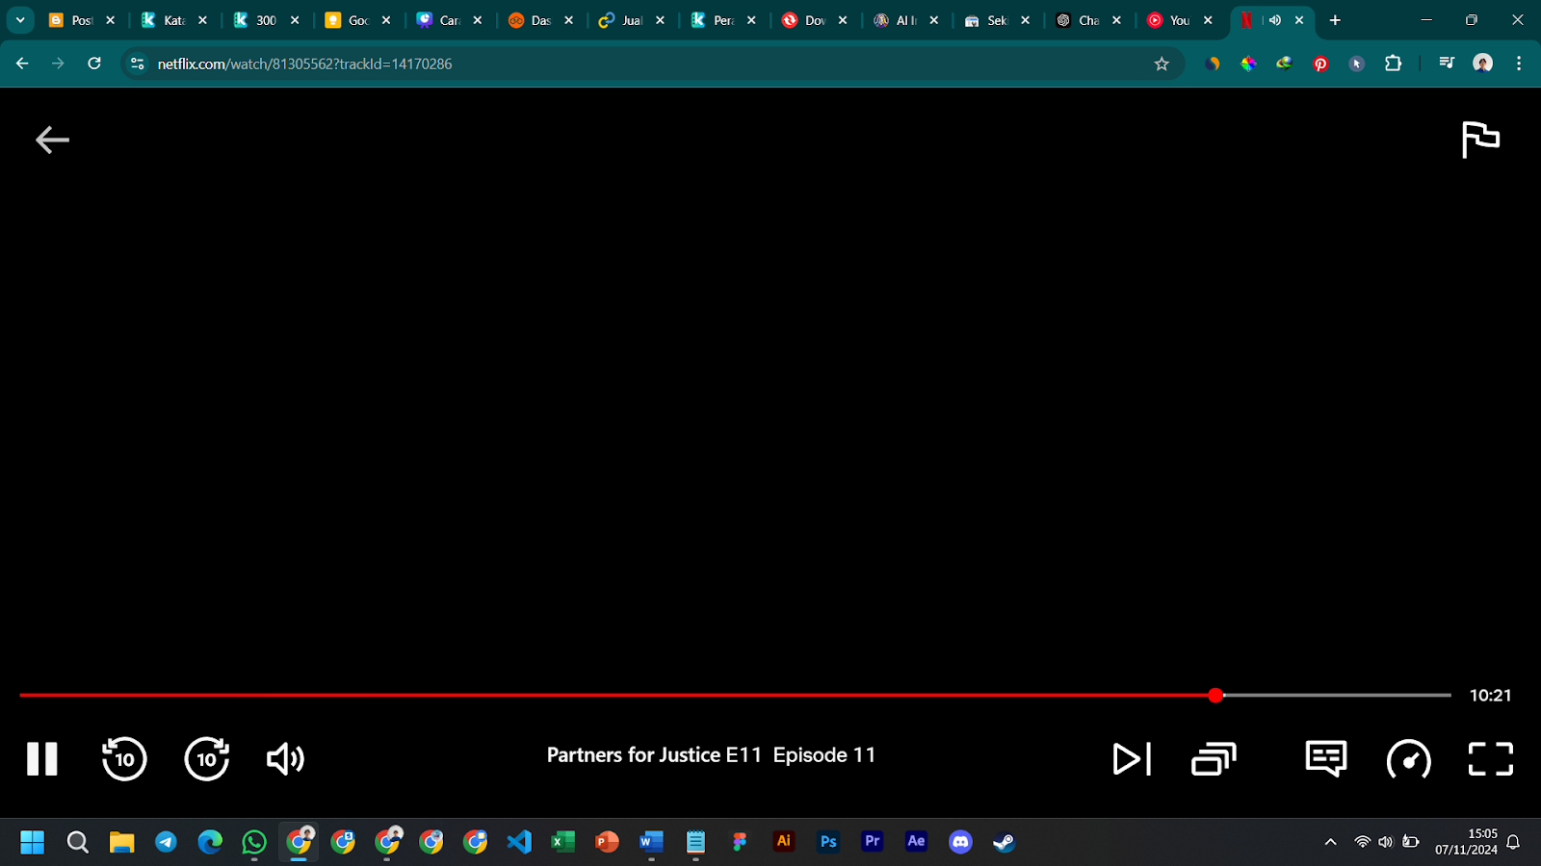This screenshot has width=1541, height=866.
Task: Skip forward 10 seconds
Action: click(x=207, y=759)
